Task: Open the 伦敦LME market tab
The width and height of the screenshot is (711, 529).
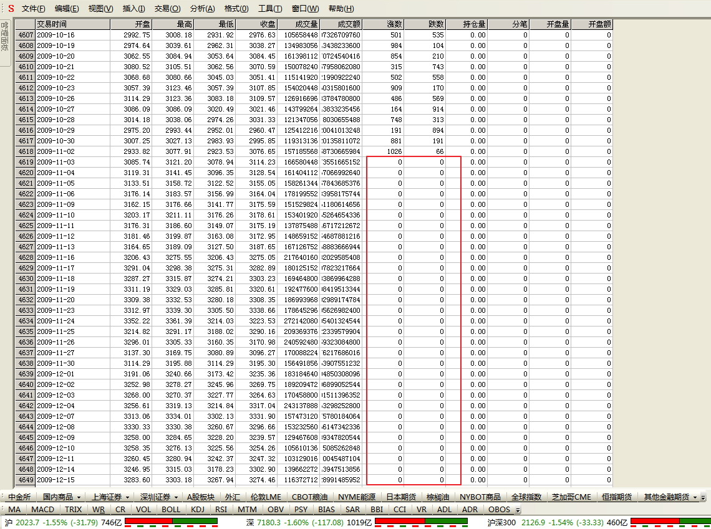Action: point(265,497)
